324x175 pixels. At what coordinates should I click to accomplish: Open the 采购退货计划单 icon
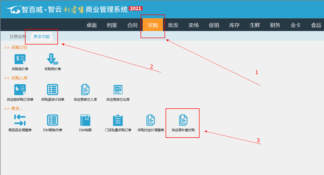click(x=53, y=90)
